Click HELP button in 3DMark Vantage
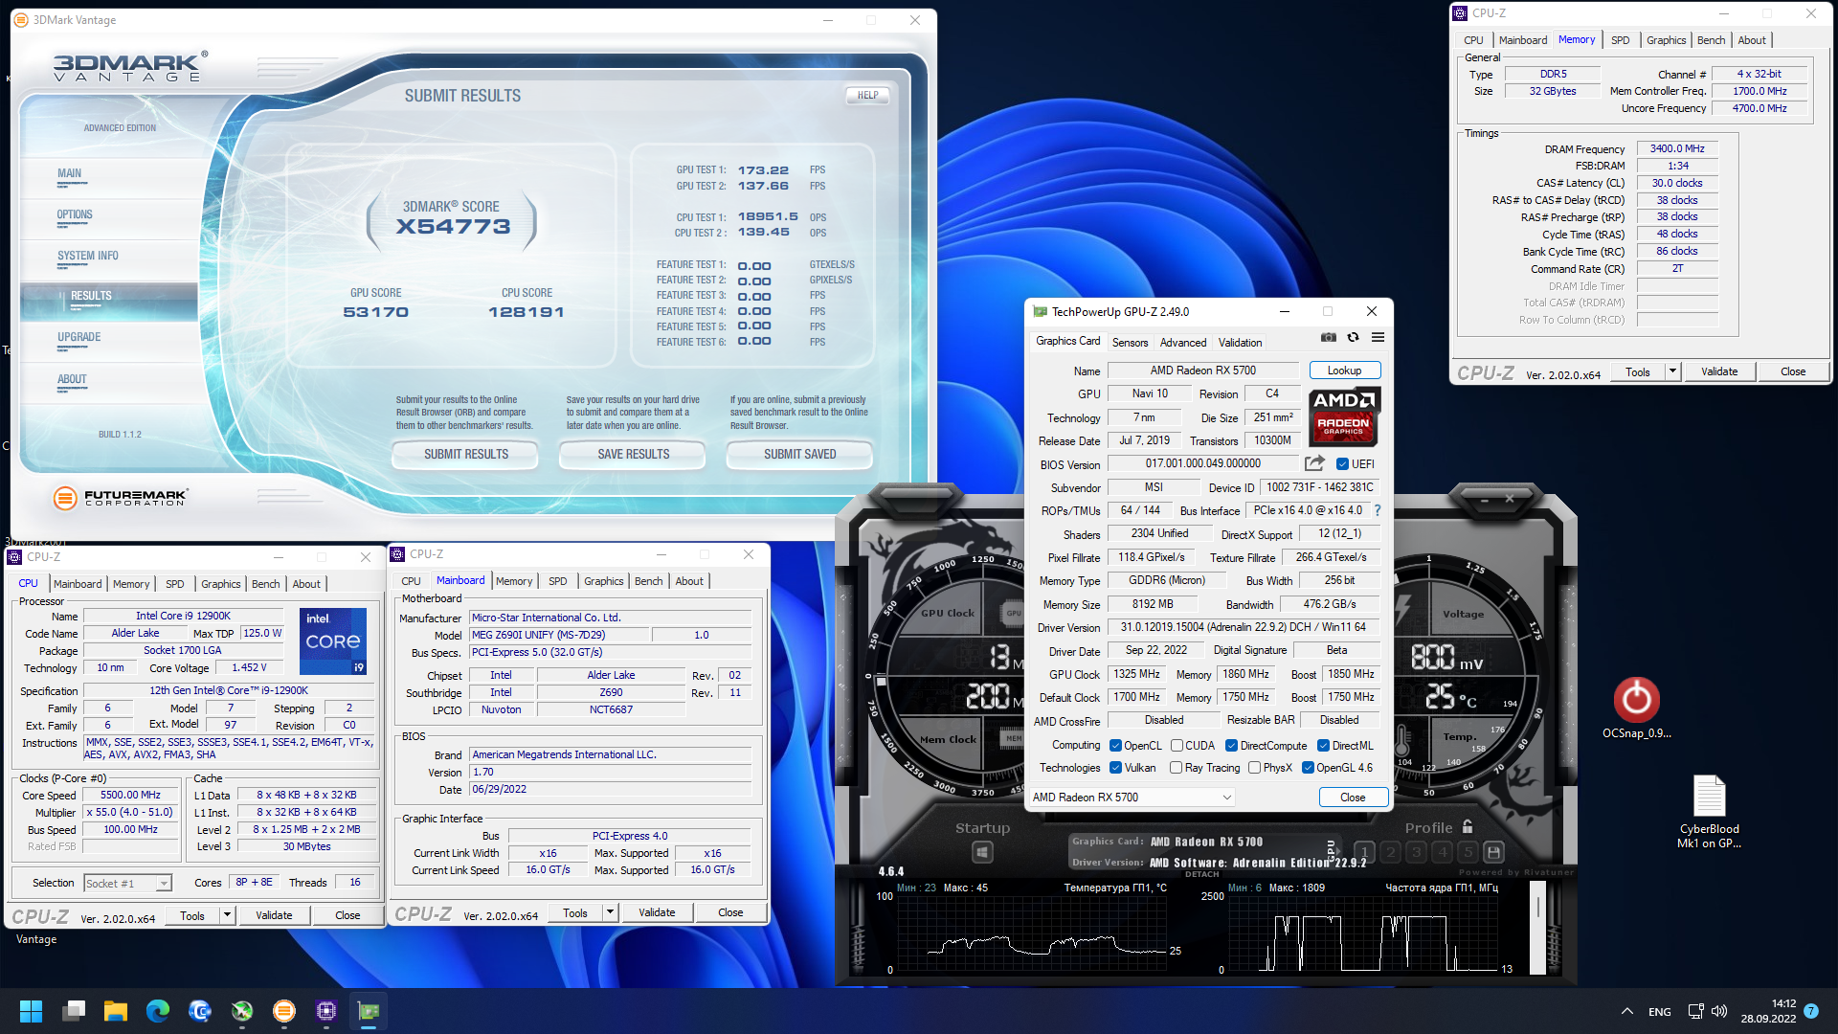The height and width of the screenshot is (1034, 1838). coord(867,96)
